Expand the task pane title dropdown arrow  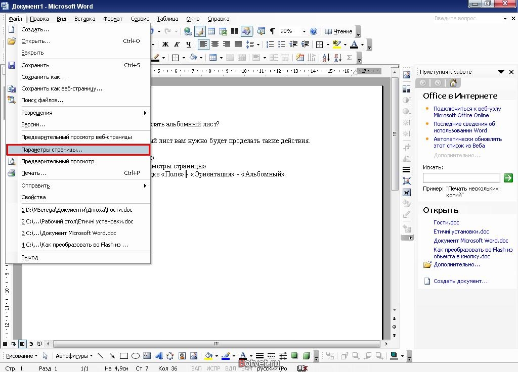(x=500, y=72)
